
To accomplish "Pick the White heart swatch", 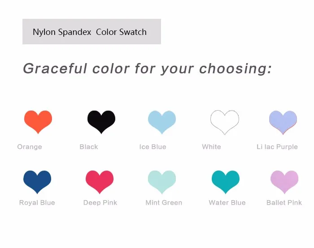I will click(x=224, y=121).
